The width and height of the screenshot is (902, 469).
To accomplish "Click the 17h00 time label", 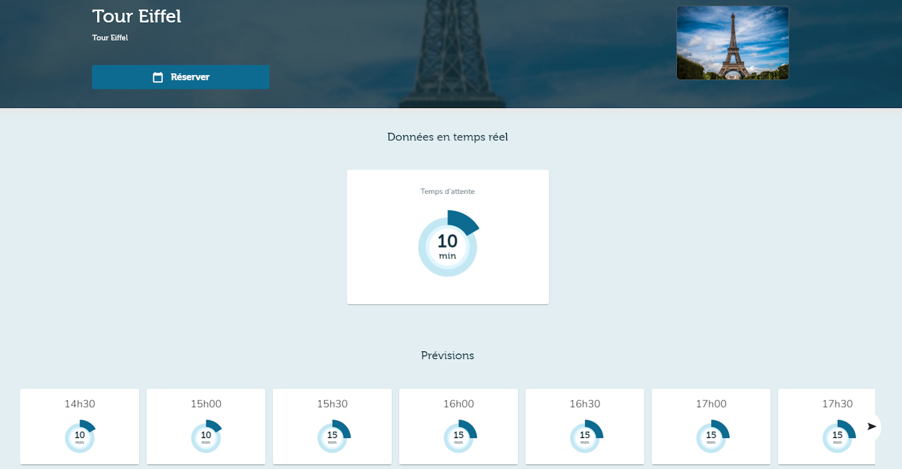I will 711,404.
